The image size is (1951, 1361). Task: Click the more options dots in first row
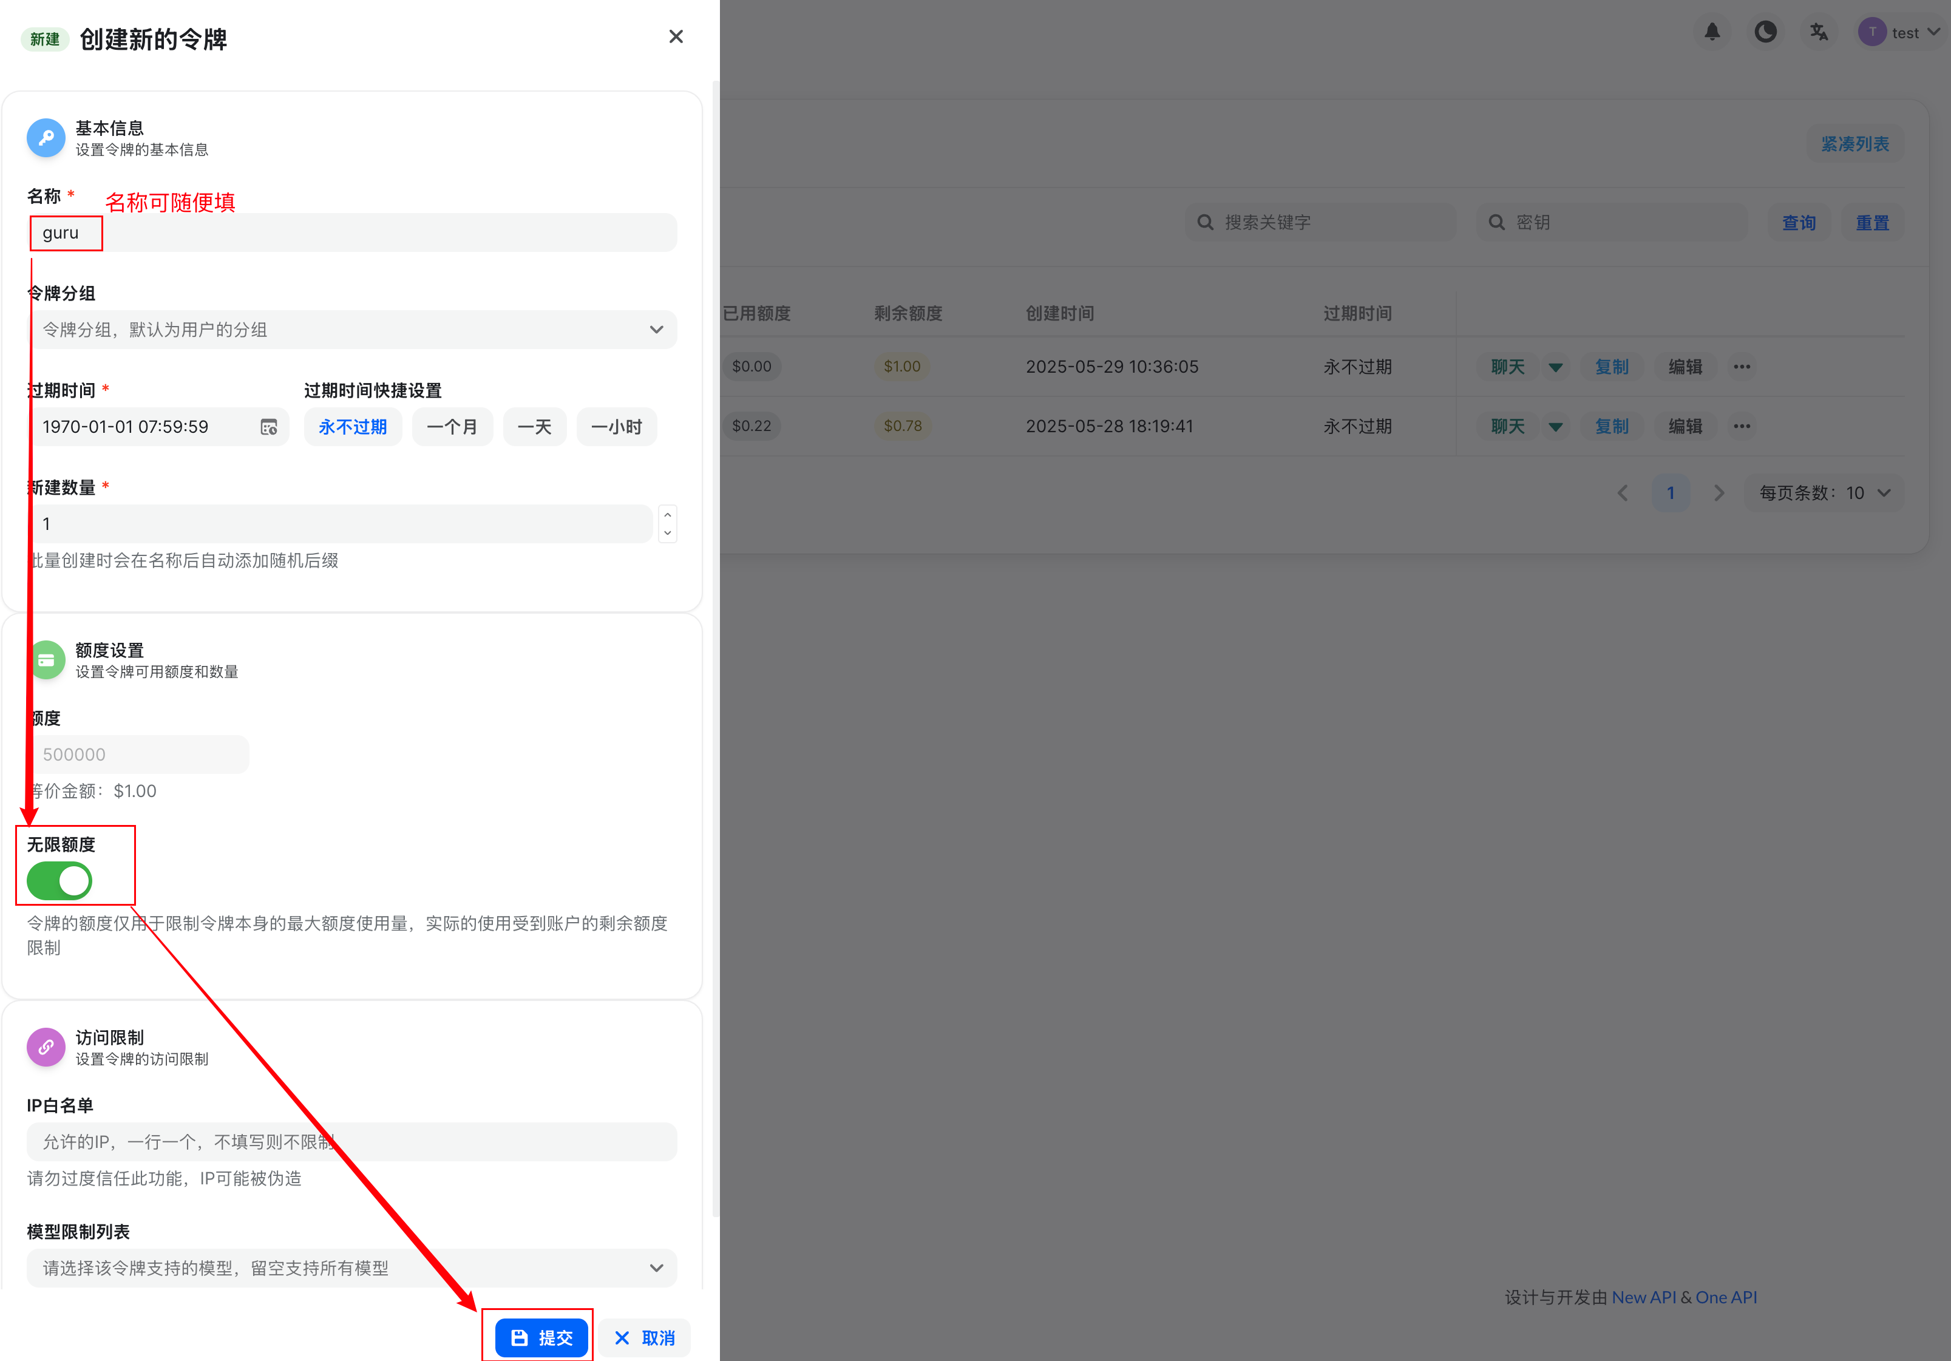click(1741, 367)
